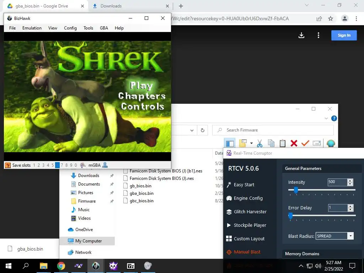Select save slot 4 in BizHawk

48,165
